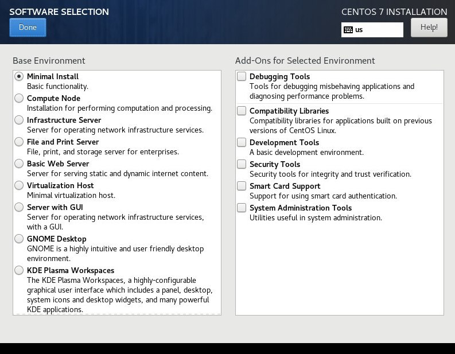Check Compatibility Libraries add-on

pos(242,111)
